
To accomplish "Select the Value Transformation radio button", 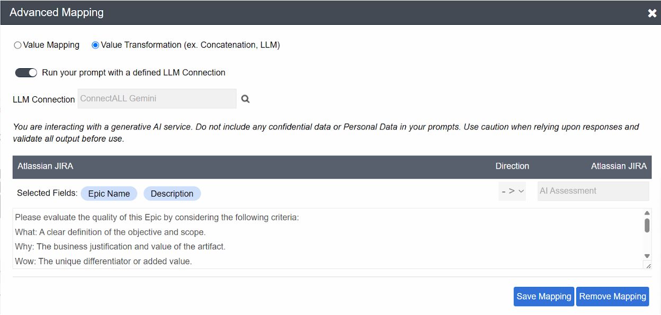I will click(95, 45).
